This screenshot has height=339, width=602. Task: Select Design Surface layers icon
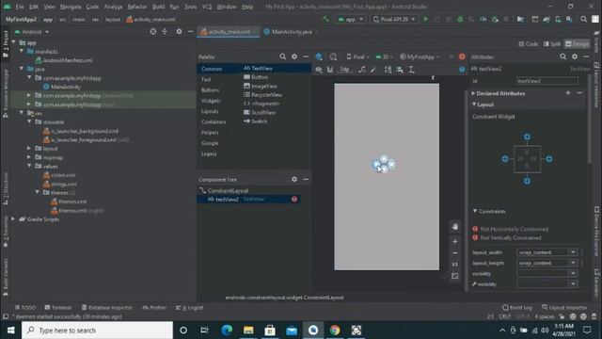[319, 56]
